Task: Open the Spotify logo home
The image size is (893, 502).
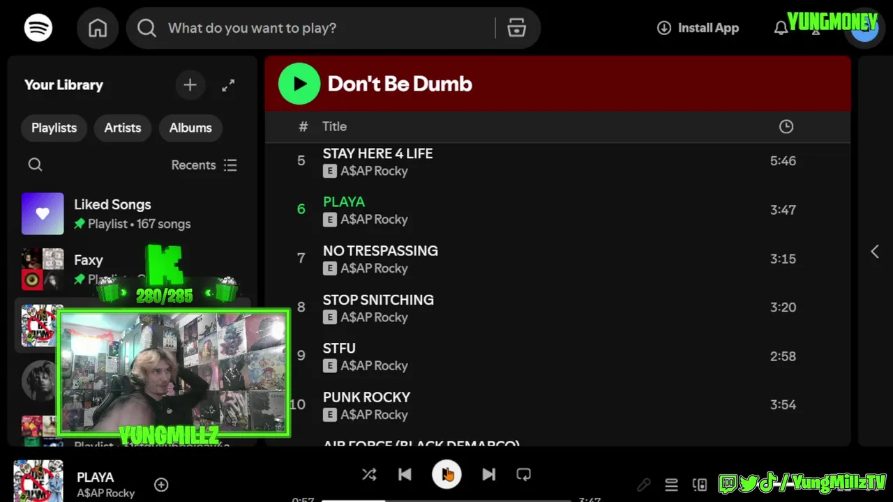Action: (x=38, y=28)
